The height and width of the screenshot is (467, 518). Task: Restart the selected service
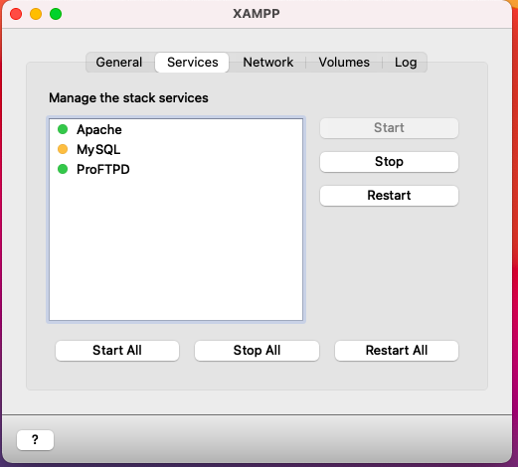click(389, 196)
